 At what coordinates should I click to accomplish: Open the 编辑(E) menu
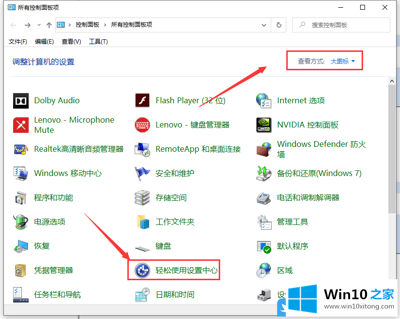pyautogui.click(x=44, y=42)
